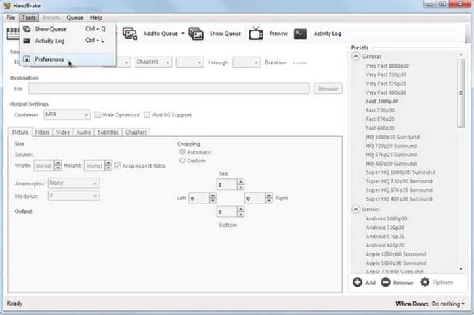Image resolution: width=474 pixels, height=315 pixels.
Task: Select the Custom cropping radio button
Action: tap(182, 160)
